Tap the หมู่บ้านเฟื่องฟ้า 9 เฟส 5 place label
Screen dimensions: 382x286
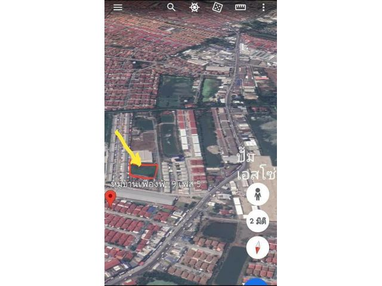(x=156, y=184)
